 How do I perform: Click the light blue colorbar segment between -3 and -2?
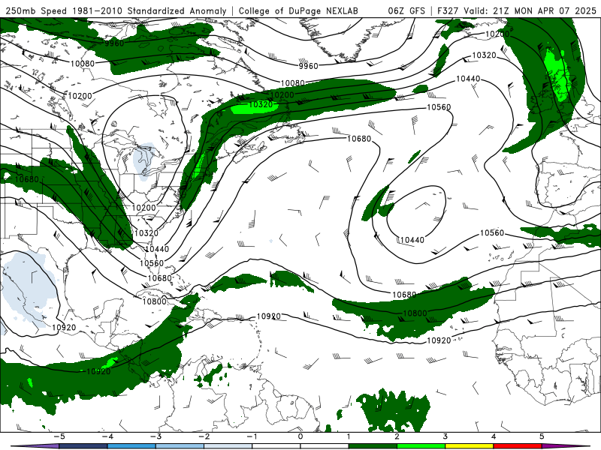[x=180, y=446]
